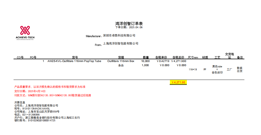Viewport: 261px width, 135px height.
Task: Click the 工艺 column header
Action: point(217,57)
